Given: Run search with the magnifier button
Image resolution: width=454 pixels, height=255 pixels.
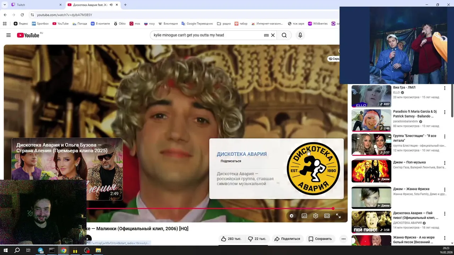Looking at the screenshot, I should tap(284, 35).
